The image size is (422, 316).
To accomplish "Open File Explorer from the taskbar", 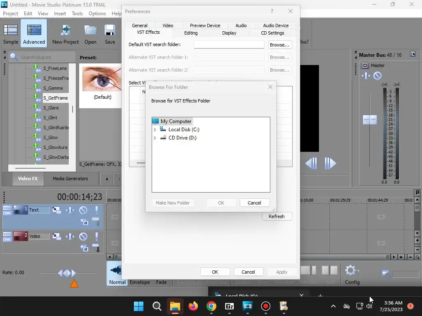I will [175, 306].
